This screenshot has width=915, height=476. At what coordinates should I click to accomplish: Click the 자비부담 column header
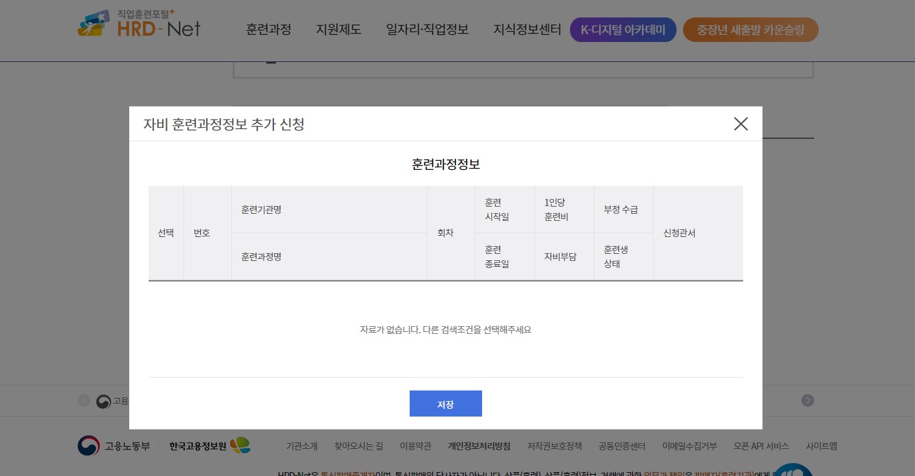point(564,256)
